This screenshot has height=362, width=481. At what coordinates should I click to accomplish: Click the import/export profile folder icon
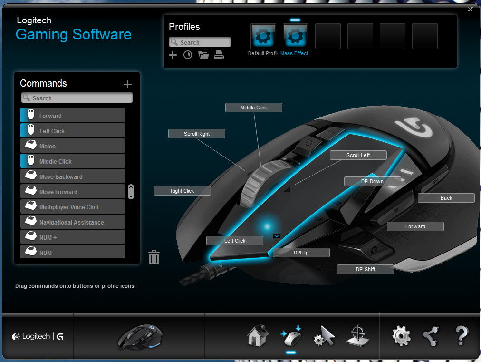pos(203,55)
